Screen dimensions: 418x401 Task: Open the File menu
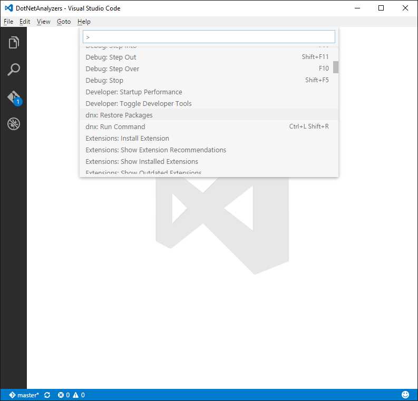click(8, 22)
